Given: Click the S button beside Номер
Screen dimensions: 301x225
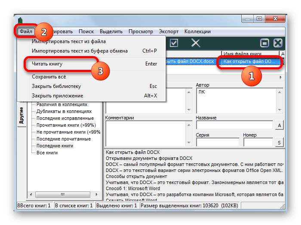Looking at the screenshot, I should point(279,143).
